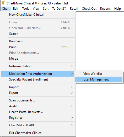Expand the Registries submenu arrow
The width and height of the screenshot is (124, 137).
[x=72, y=117]
